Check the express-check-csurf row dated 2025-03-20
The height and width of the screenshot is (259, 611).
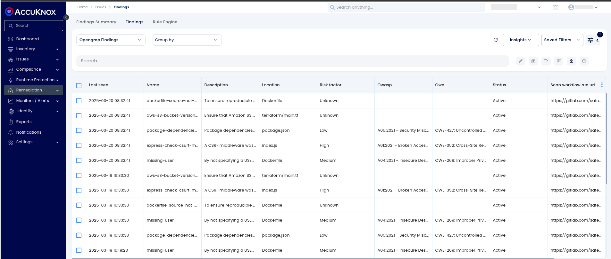tap(79, 145)
